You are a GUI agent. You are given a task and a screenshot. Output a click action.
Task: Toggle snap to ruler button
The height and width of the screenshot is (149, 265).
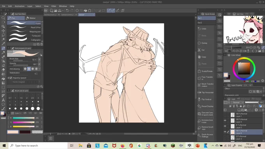(109, 11)
